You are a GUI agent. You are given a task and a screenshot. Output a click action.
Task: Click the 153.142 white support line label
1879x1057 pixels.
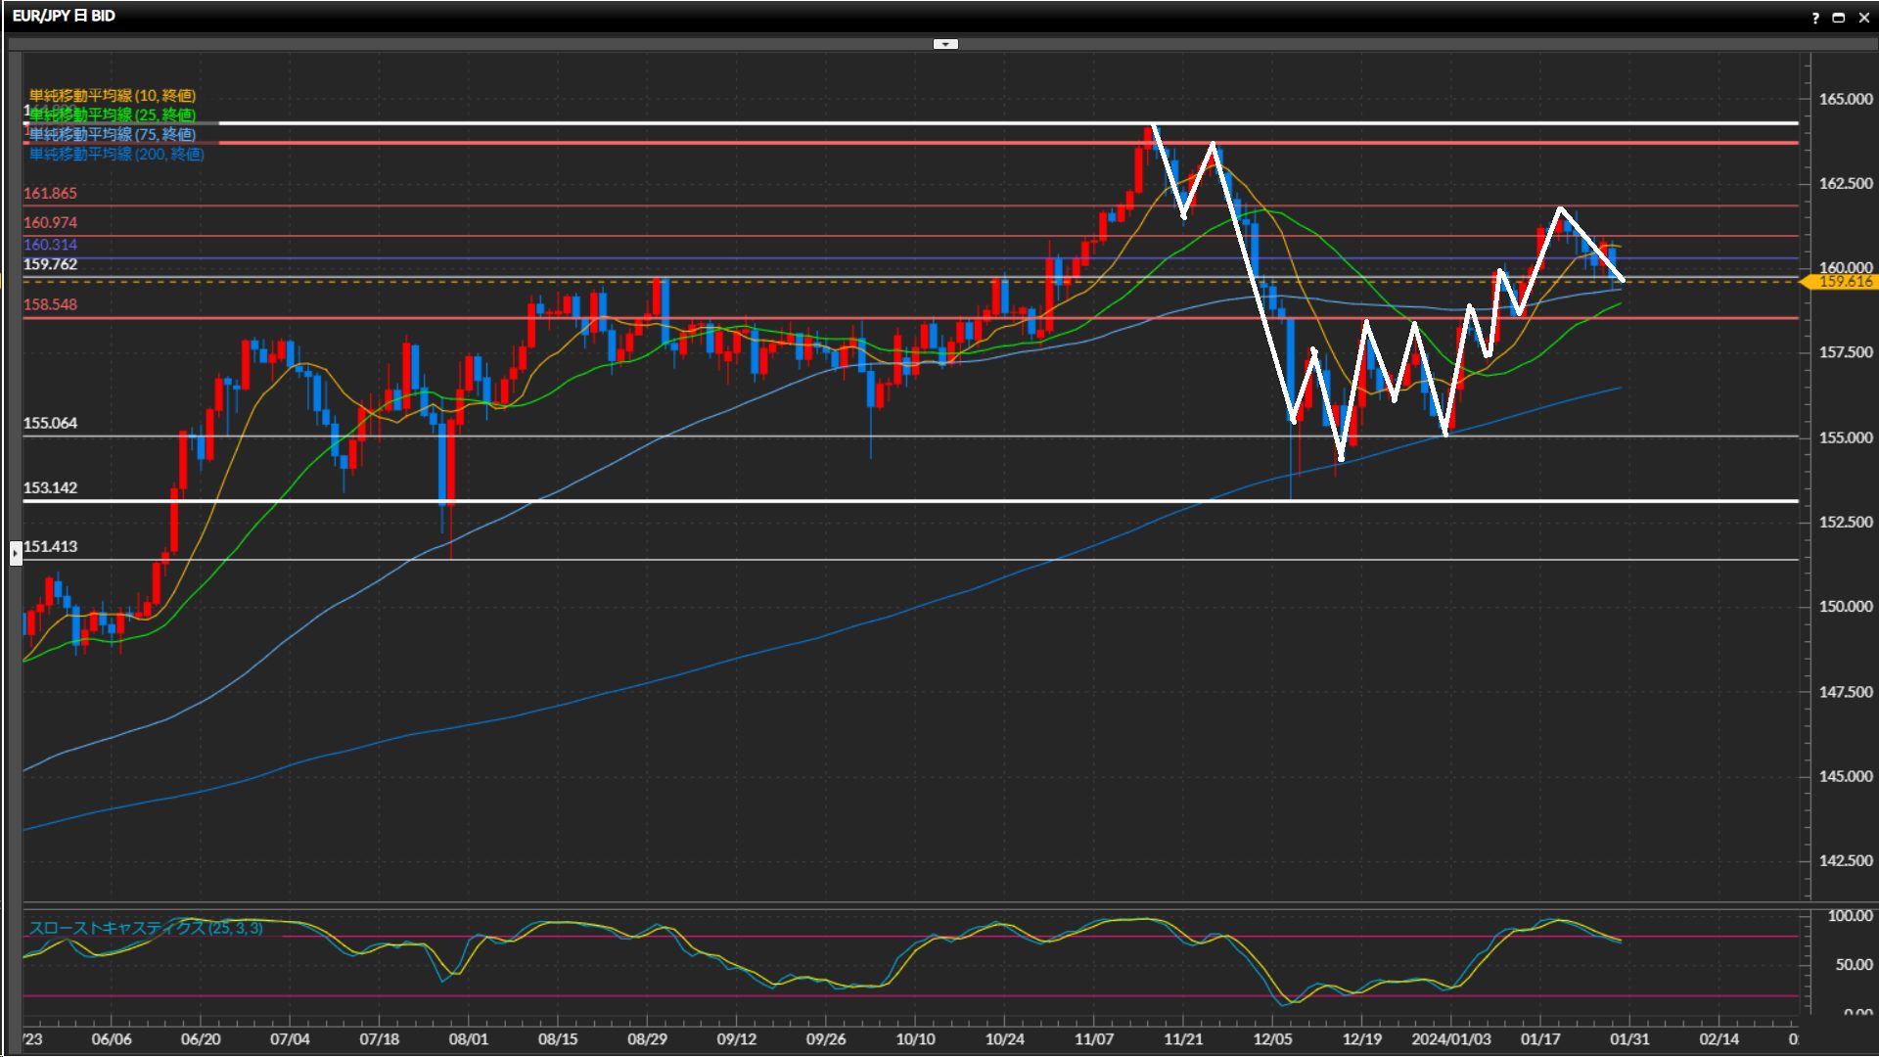tap(50, 487)
